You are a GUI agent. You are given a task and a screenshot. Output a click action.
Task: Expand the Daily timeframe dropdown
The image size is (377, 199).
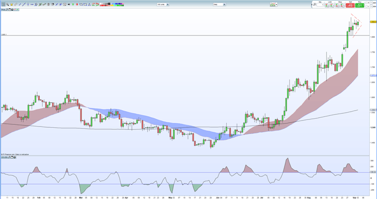(x=225, y=4)
